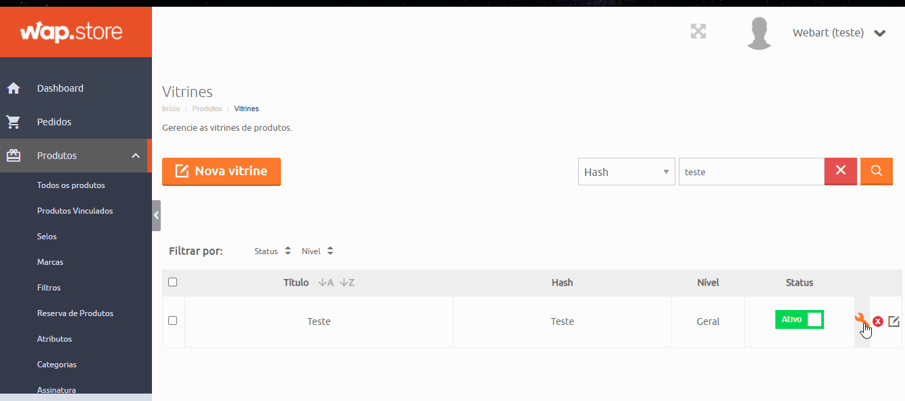The image size is (905, 401).
Task: Go to Produtos breadcrumb link
Action: [207, 109]
